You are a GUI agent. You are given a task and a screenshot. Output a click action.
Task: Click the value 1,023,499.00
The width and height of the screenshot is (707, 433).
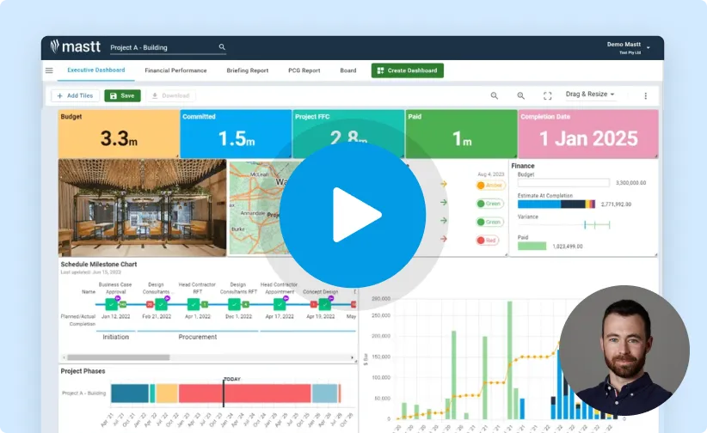pos(568,247)
